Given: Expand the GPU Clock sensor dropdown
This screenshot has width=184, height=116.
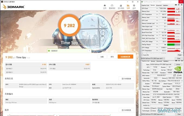Looking at the screenshot, I should [x=157, y=8].
